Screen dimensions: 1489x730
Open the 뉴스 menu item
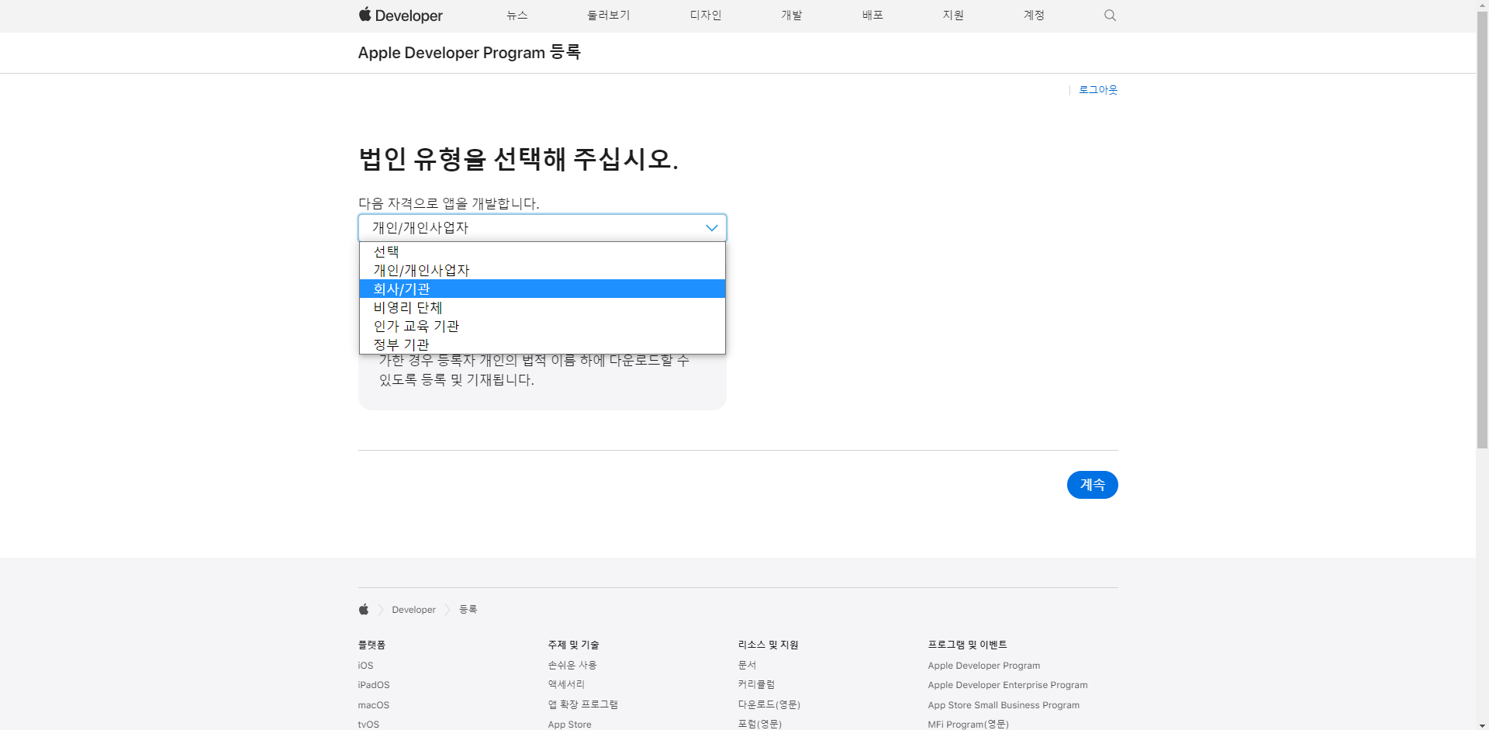point(517,16)
